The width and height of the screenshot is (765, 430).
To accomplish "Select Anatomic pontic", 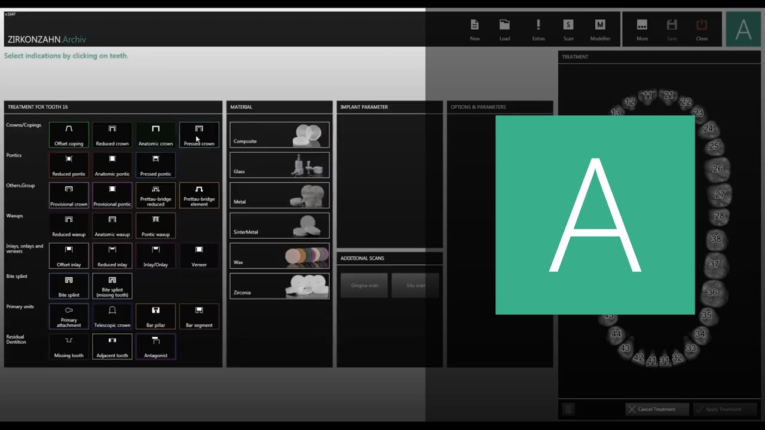I will 112,165.
